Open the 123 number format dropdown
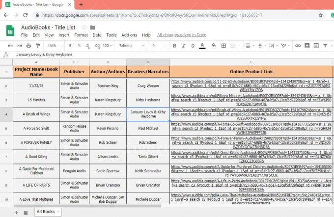 (x=107, y=46)
